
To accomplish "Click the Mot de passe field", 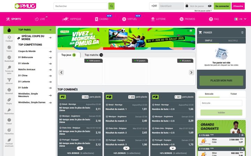I will click(198, 6).
